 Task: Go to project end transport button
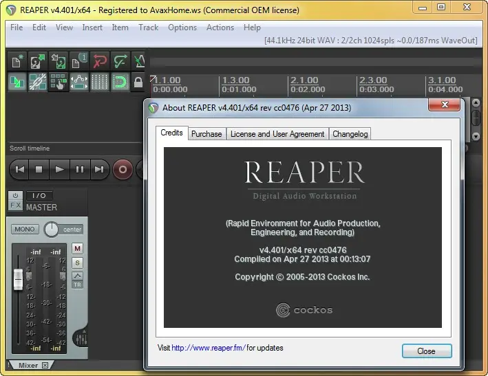[x=100, y=169]
